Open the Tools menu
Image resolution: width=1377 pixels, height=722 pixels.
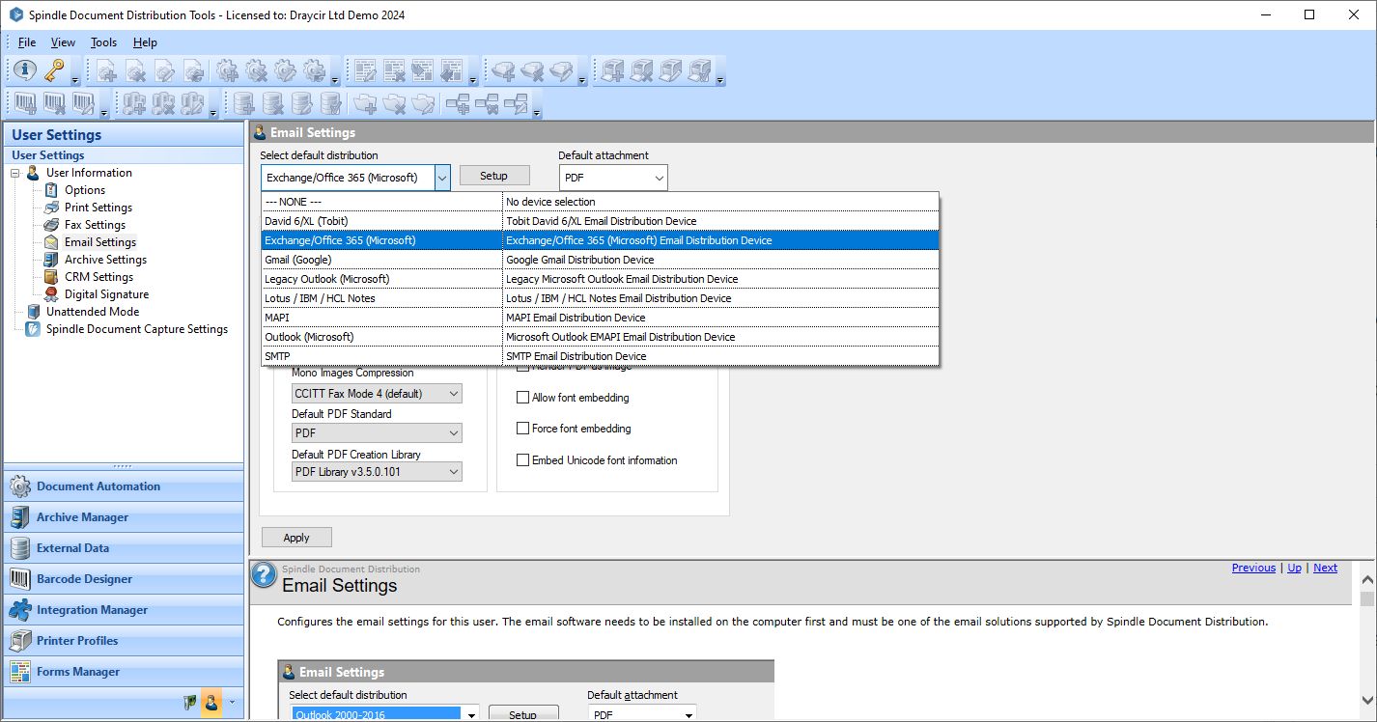click(x=103, y=42)
